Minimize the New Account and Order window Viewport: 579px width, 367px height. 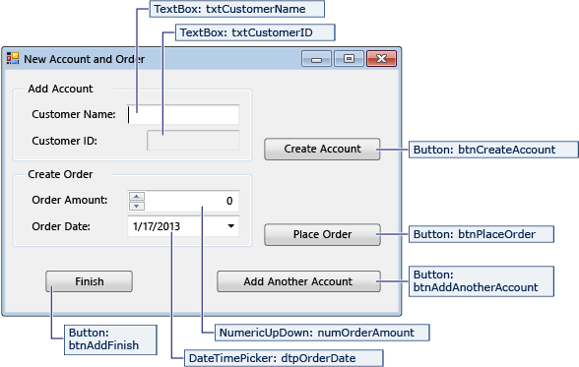point(316,59)
